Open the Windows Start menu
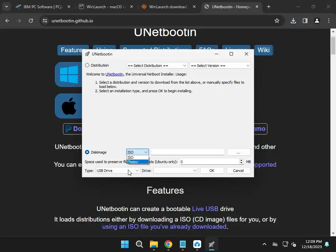This screenshot has width=336, height=252. [x=125, y=244]
